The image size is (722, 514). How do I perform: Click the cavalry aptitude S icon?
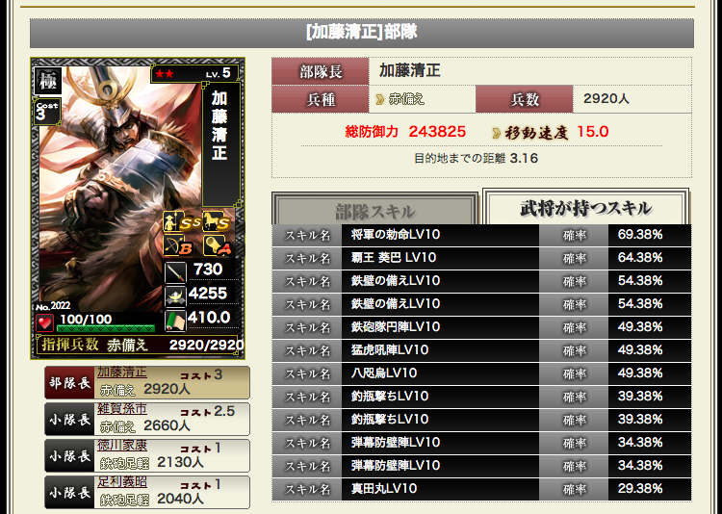click(x=217, y=222)
